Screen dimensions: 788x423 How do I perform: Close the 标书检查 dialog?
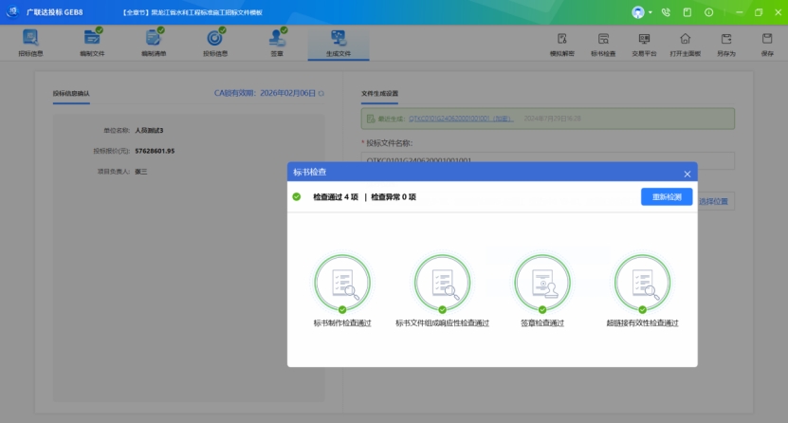[687, 174]
